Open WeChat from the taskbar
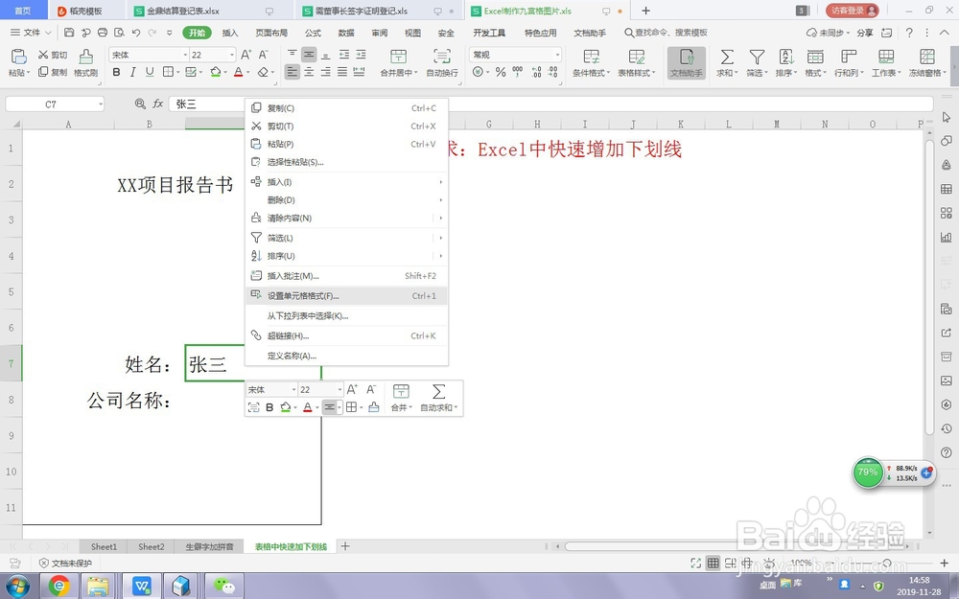 tap(223, 587)
